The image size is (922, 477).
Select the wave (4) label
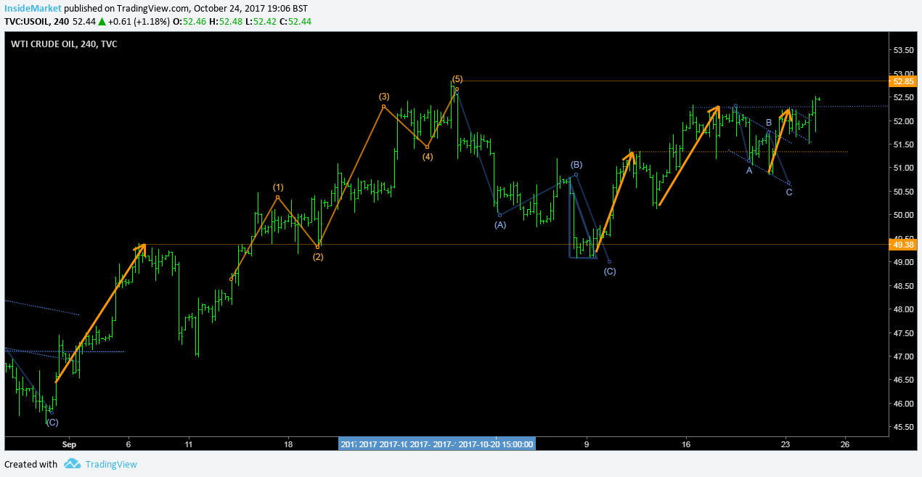coord(428,157)
